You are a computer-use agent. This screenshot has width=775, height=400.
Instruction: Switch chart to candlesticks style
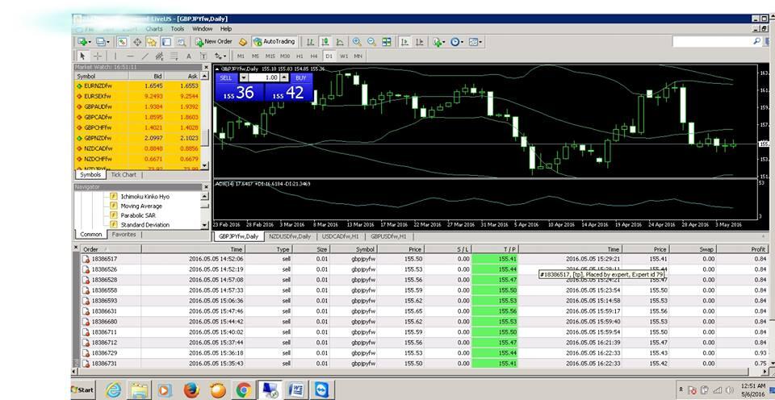click(325, 42)
